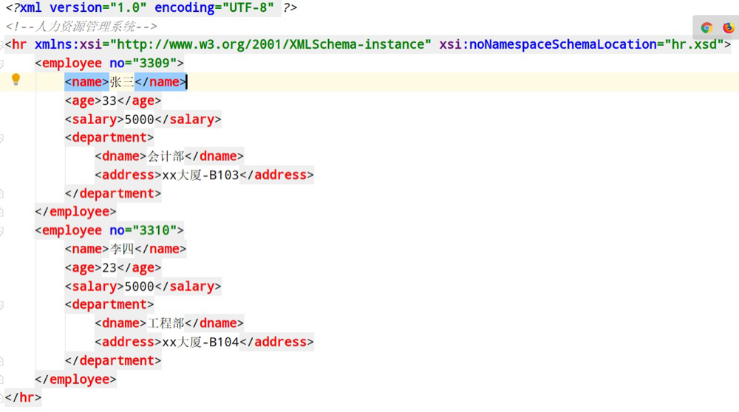Image resolution: width=739 pixels, height=412 pixels.
Task: Open file in Firefox browser icon
Action: (x=729, y=28)
